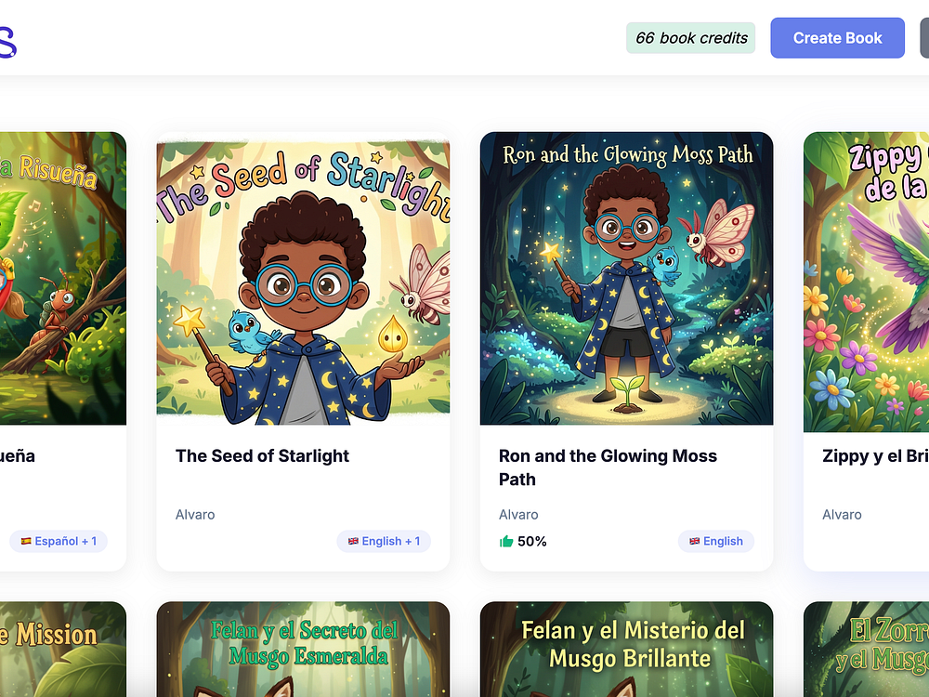Click the UK flag icon in English + 1 badge
Image resolution: width=929 pixels, height=697 pixels.
(x=353, y=541)
